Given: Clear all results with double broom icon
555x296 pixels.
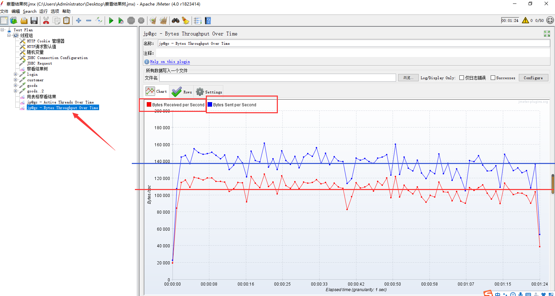Looking at the screenshot, I should point(163,20).
